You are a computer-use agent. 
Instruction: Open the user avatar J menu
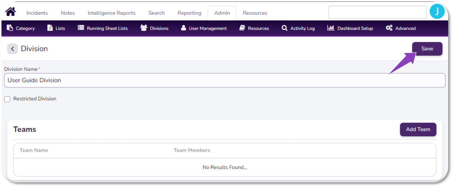point(437,12)
